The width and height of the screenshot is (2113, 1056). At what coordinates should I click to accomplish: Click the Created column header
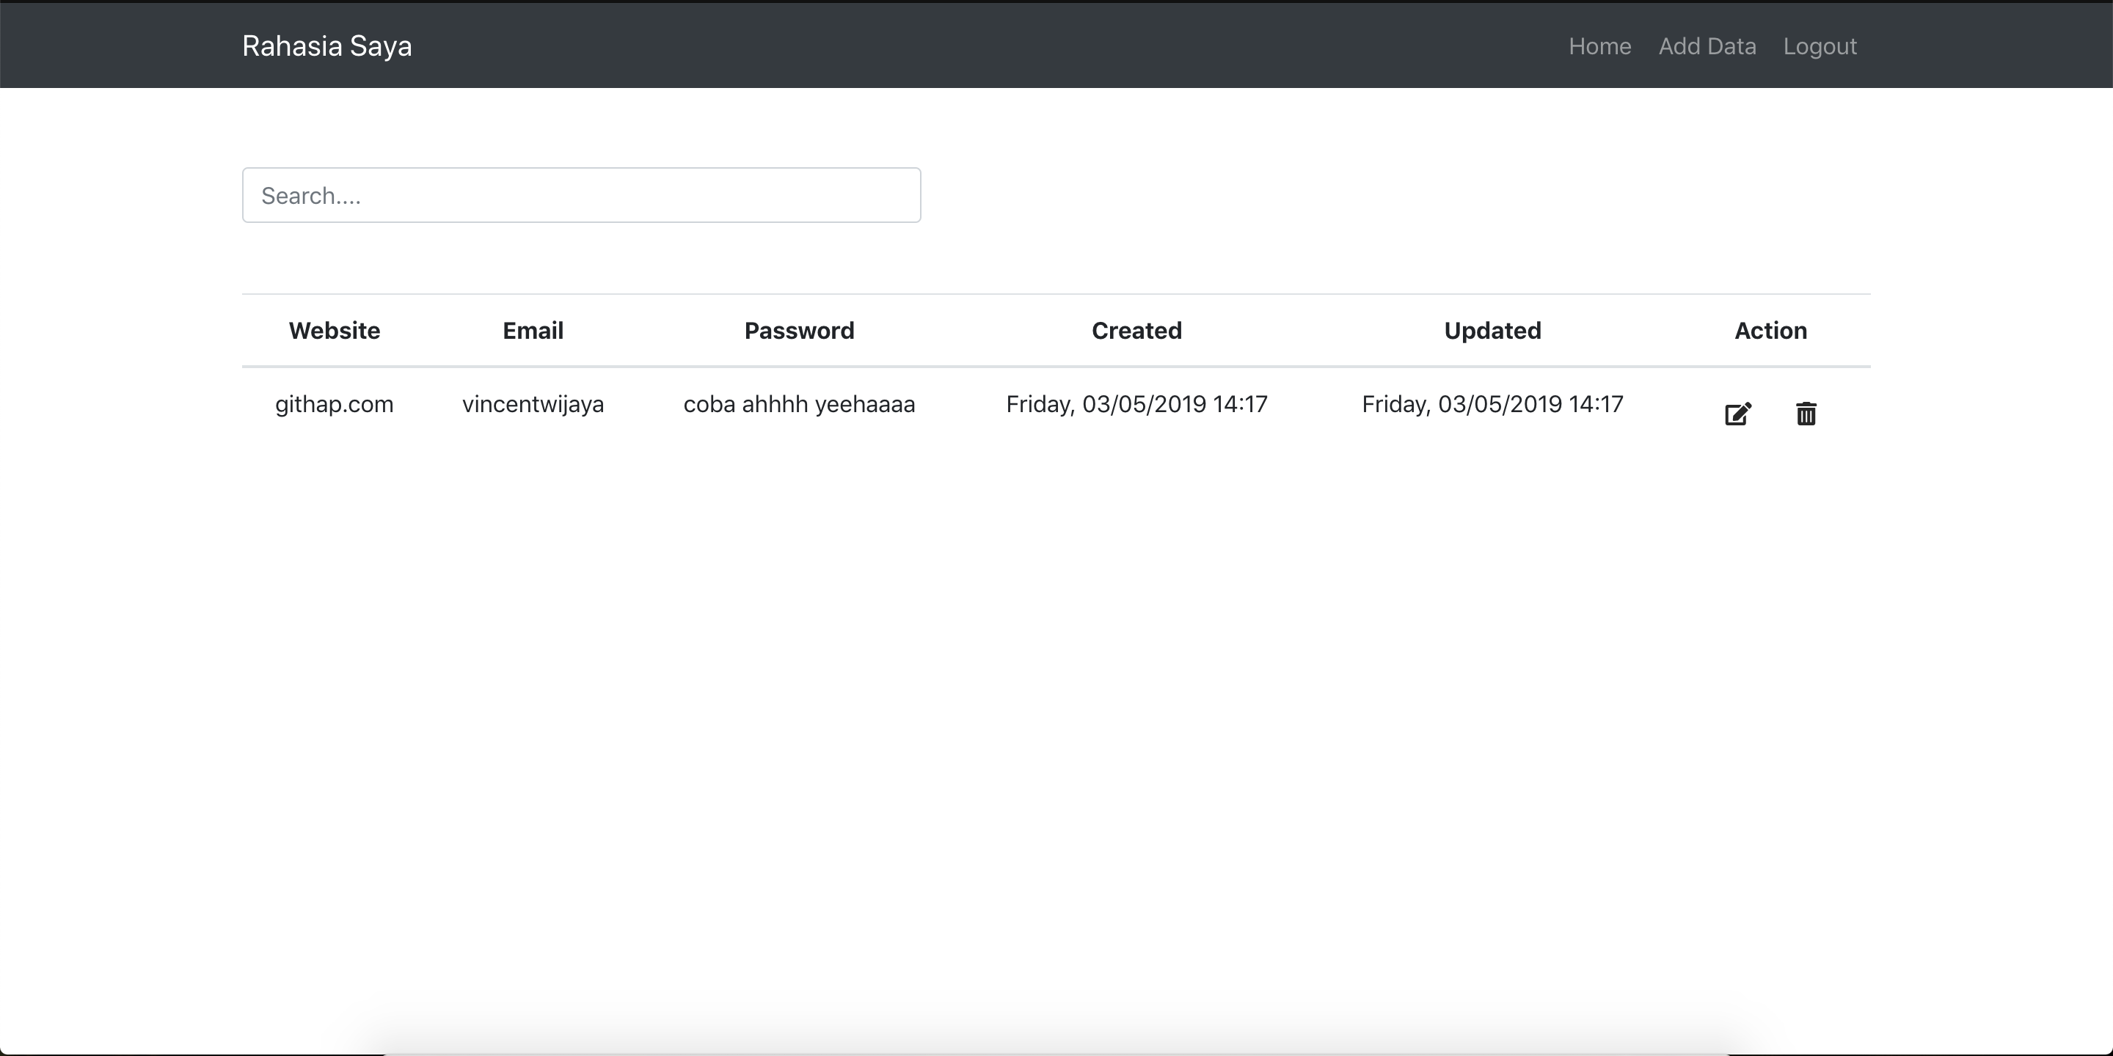pos(1137,330)
